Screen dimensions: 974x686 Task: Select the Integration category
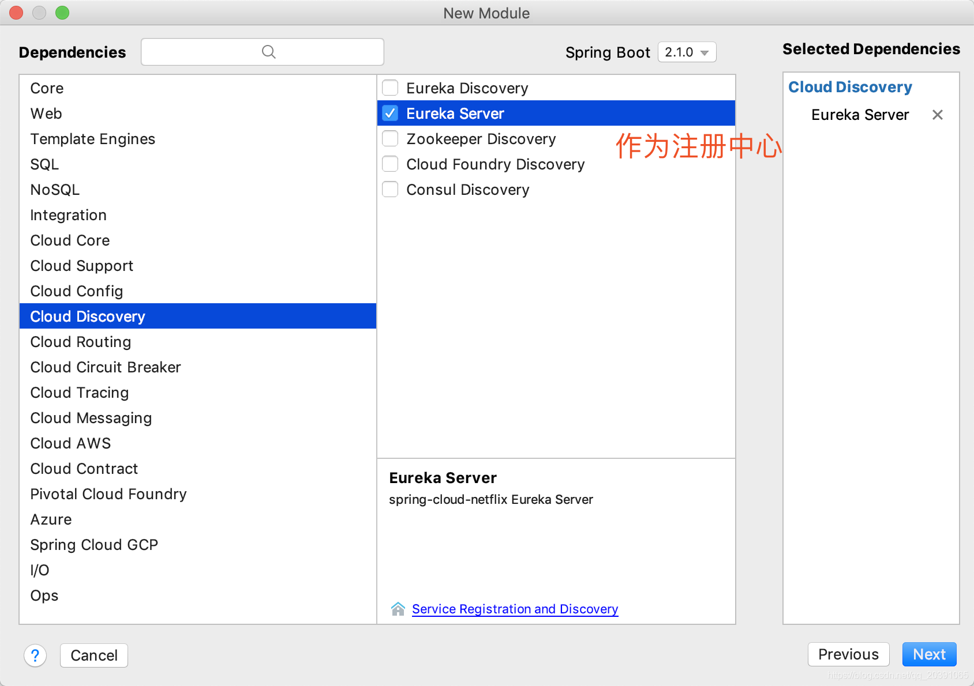point(198,215)
